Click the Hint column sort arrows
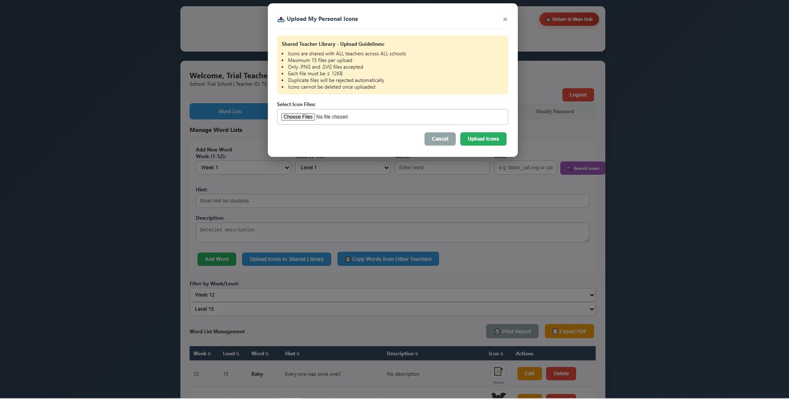Image resolution: width=789 pixels, height=399 pixels. (298, 354)
